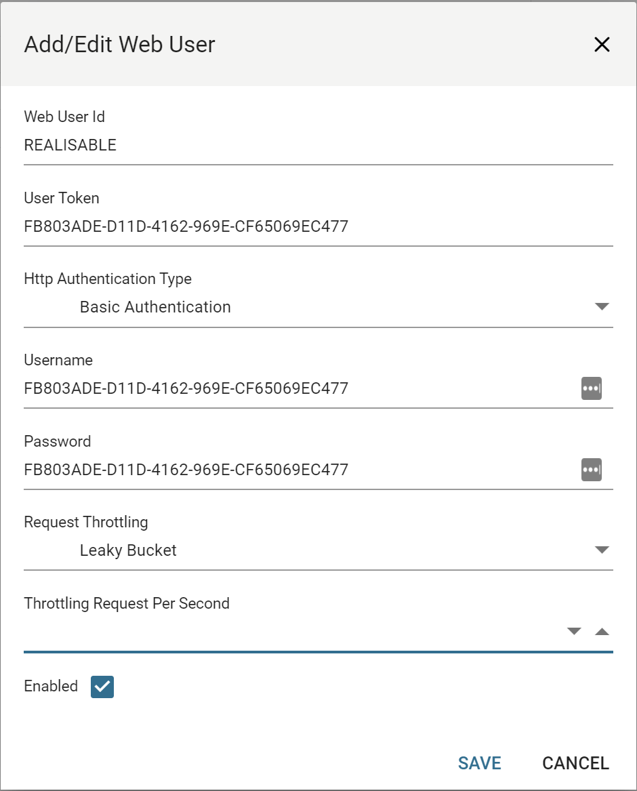
Task: Close the Add/Edit Web User dialog
Action: 602,45
